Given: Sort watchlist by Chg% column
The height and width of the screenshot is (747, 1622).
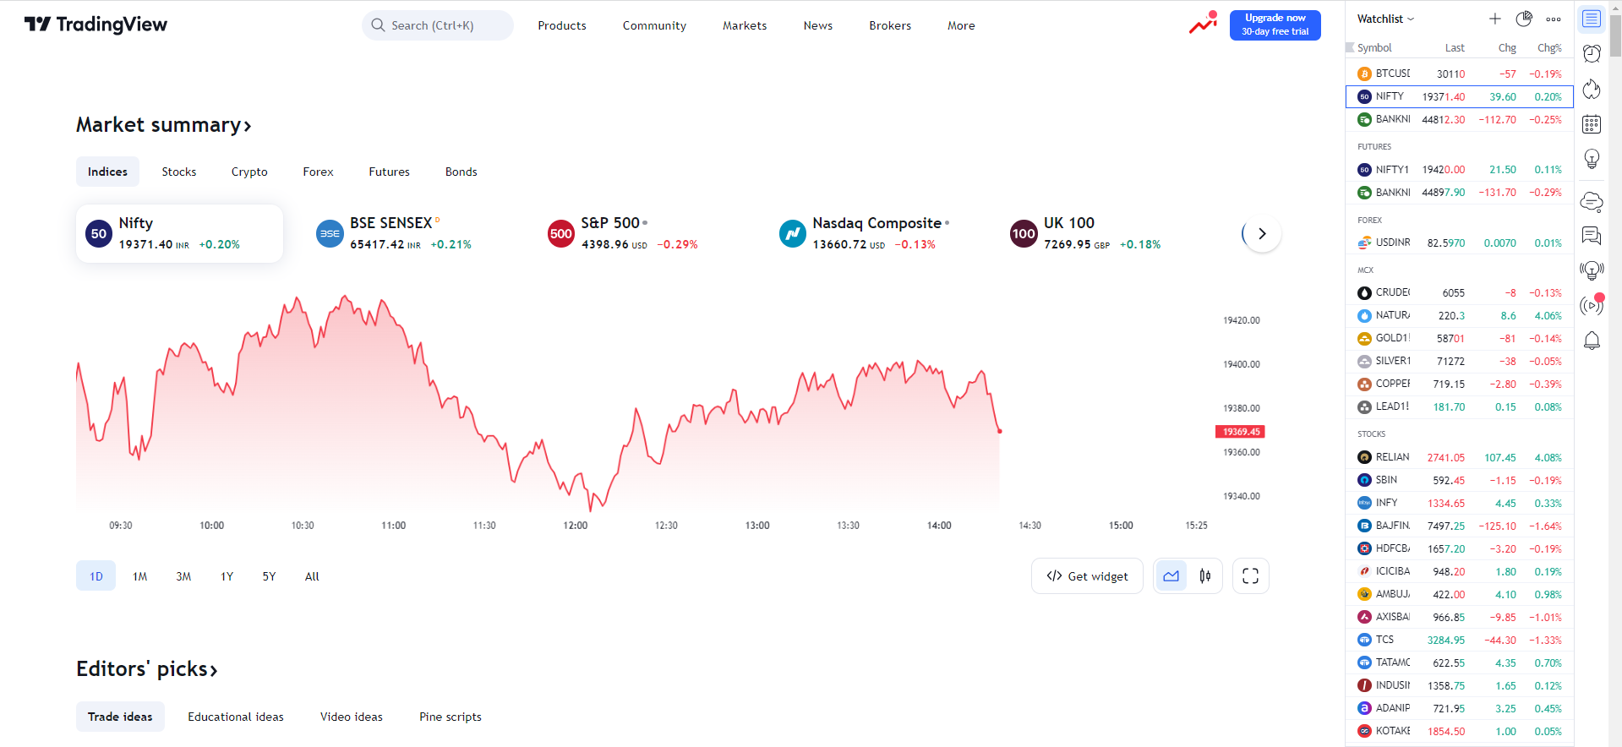Looking at the screenshot, I should tap(1548, 48).
